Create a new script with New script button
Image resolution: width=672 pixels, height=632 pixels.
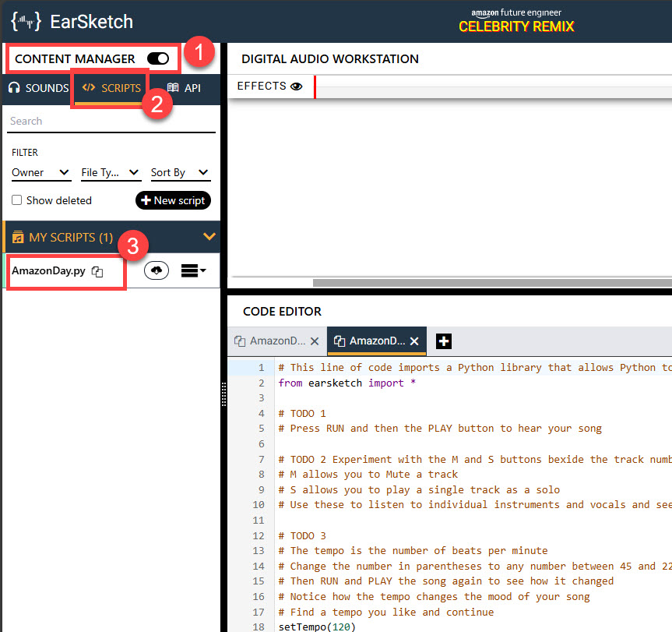(x=173, y=200)
